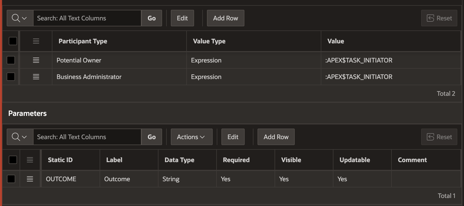The width and height of the screenshot is (464, 206).
Task: Click Parameters grid header row actions icon
Action: (30, 160)
